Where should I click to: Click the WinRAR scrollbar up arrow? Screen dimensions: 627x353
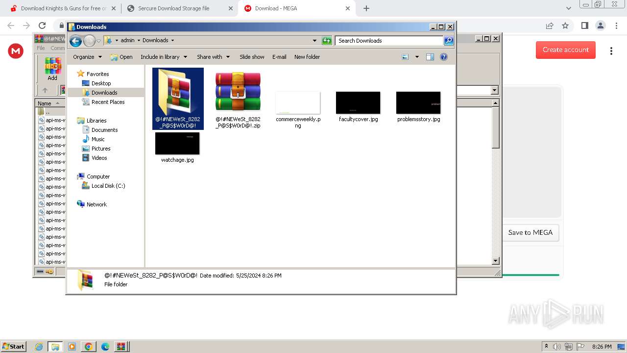[495, 103]
